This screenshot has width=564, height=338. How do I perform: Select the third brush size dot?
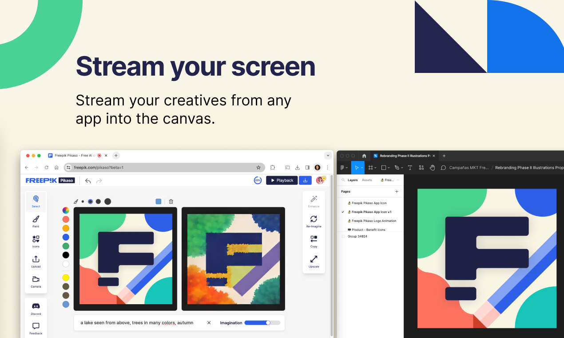(x=98, y=201)
